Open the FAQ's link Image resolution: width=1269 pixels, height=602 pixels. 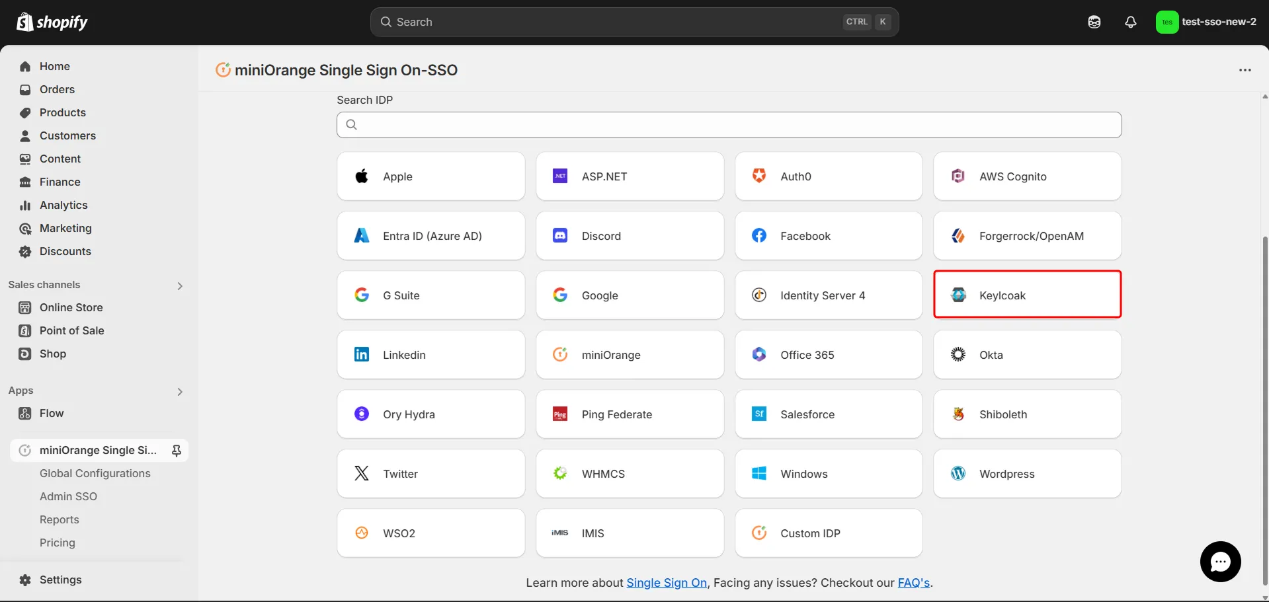tap(913, 583)
